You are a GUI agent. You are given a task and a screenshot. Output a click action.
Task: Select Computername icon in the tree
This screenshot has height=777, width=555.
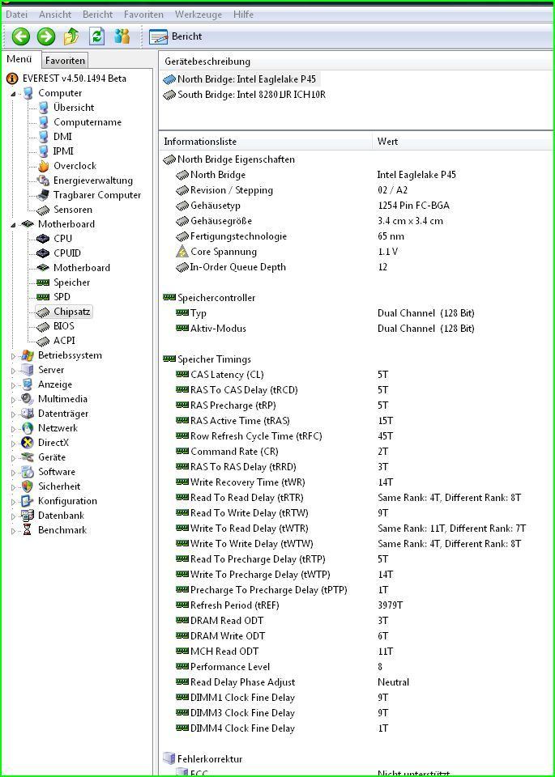(x=44, y=122)
